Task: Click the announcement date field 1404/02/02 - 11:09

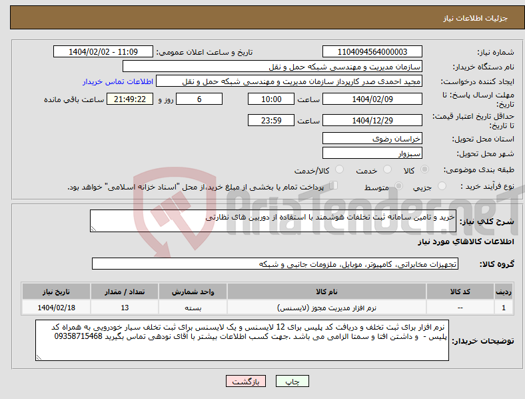Action: (103, 51)
